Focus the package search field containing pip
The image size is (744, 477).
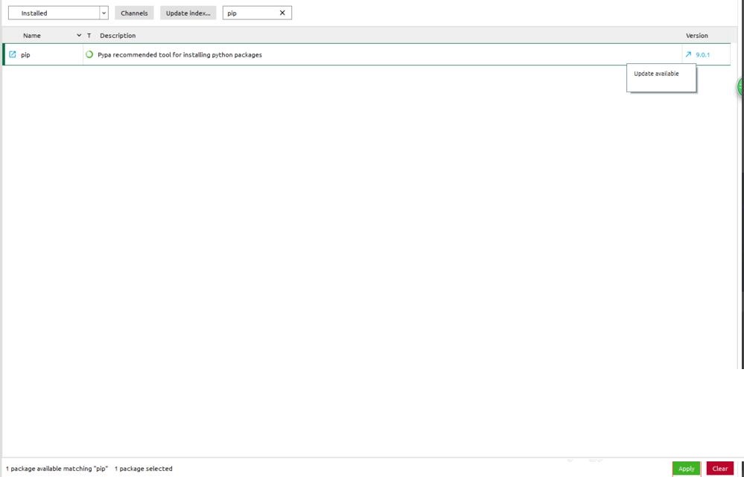pyautogui.click(x=250, y=13)
